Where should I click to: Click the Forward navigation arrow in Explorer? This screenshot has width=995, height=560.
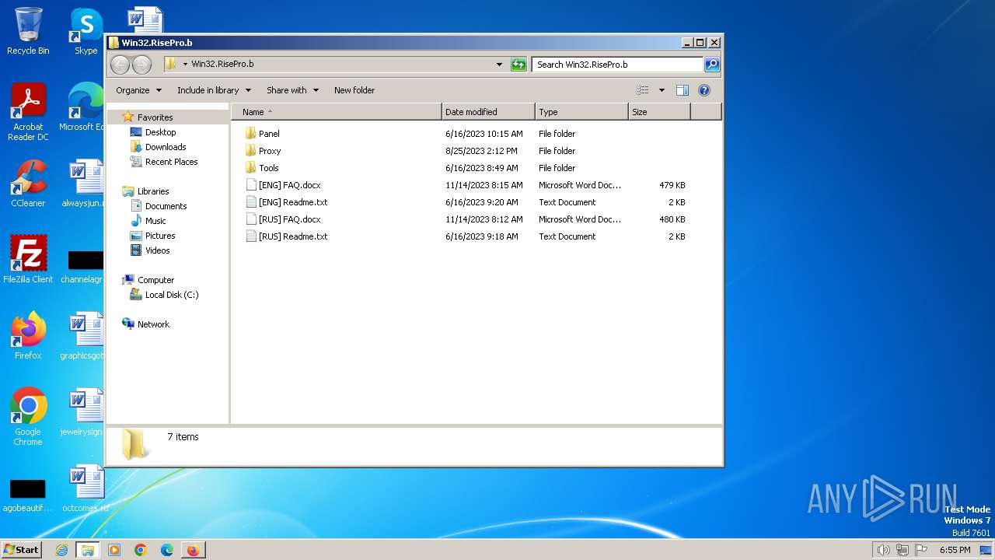click(x=141, y=65)
